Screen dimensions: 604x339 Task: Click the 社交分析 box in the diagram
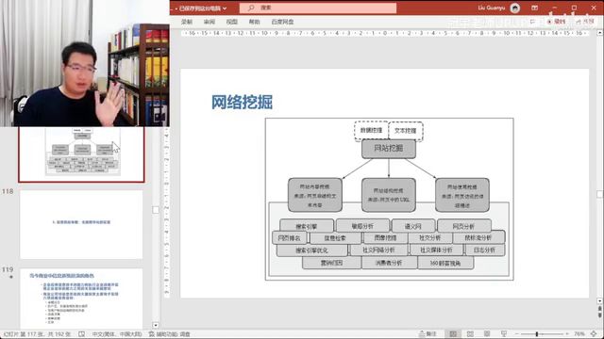430,238
